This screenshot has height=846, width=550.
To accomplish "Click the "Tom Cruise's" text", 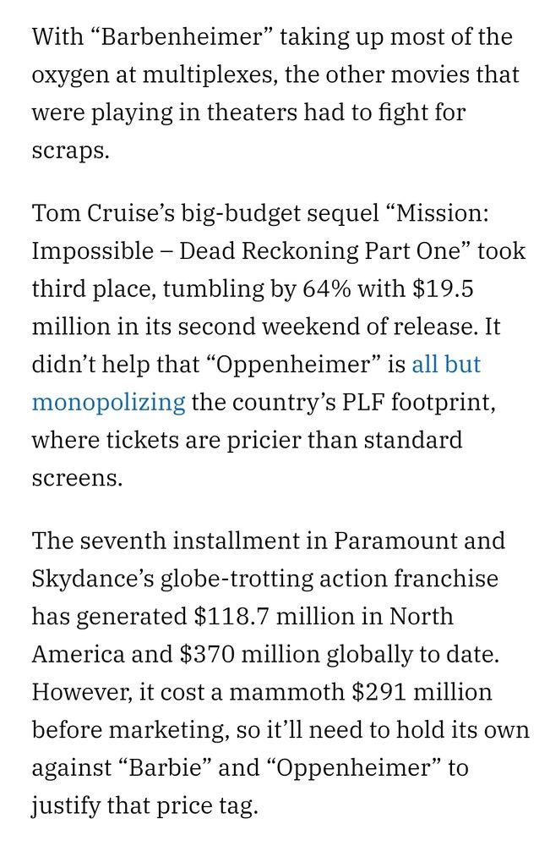I will pos(102,213).
